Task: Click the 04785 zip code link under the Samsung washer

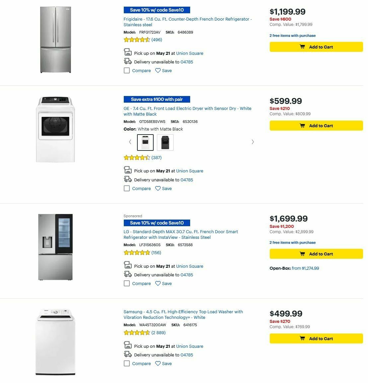Action: [186, 355]
